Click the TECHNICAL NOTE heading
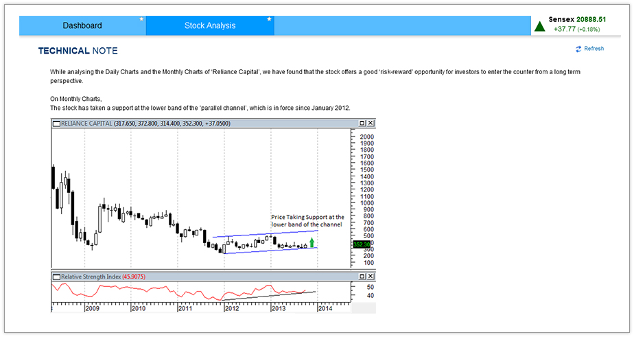This screenshot has width=634, height=337. point(78,51)
